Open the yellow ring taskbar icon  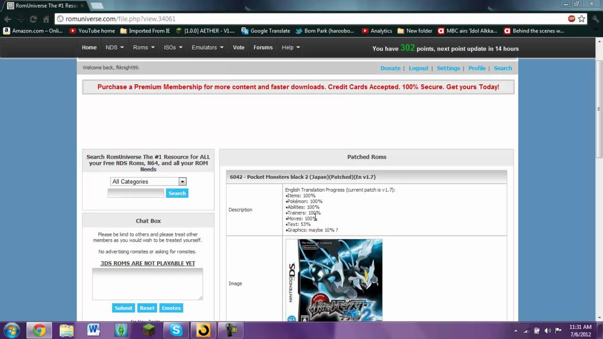point(203,330)
